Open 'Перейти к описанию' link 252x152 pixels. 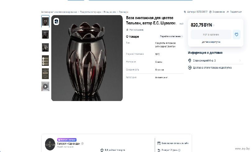pyautogui.click(x=171, y=36)
